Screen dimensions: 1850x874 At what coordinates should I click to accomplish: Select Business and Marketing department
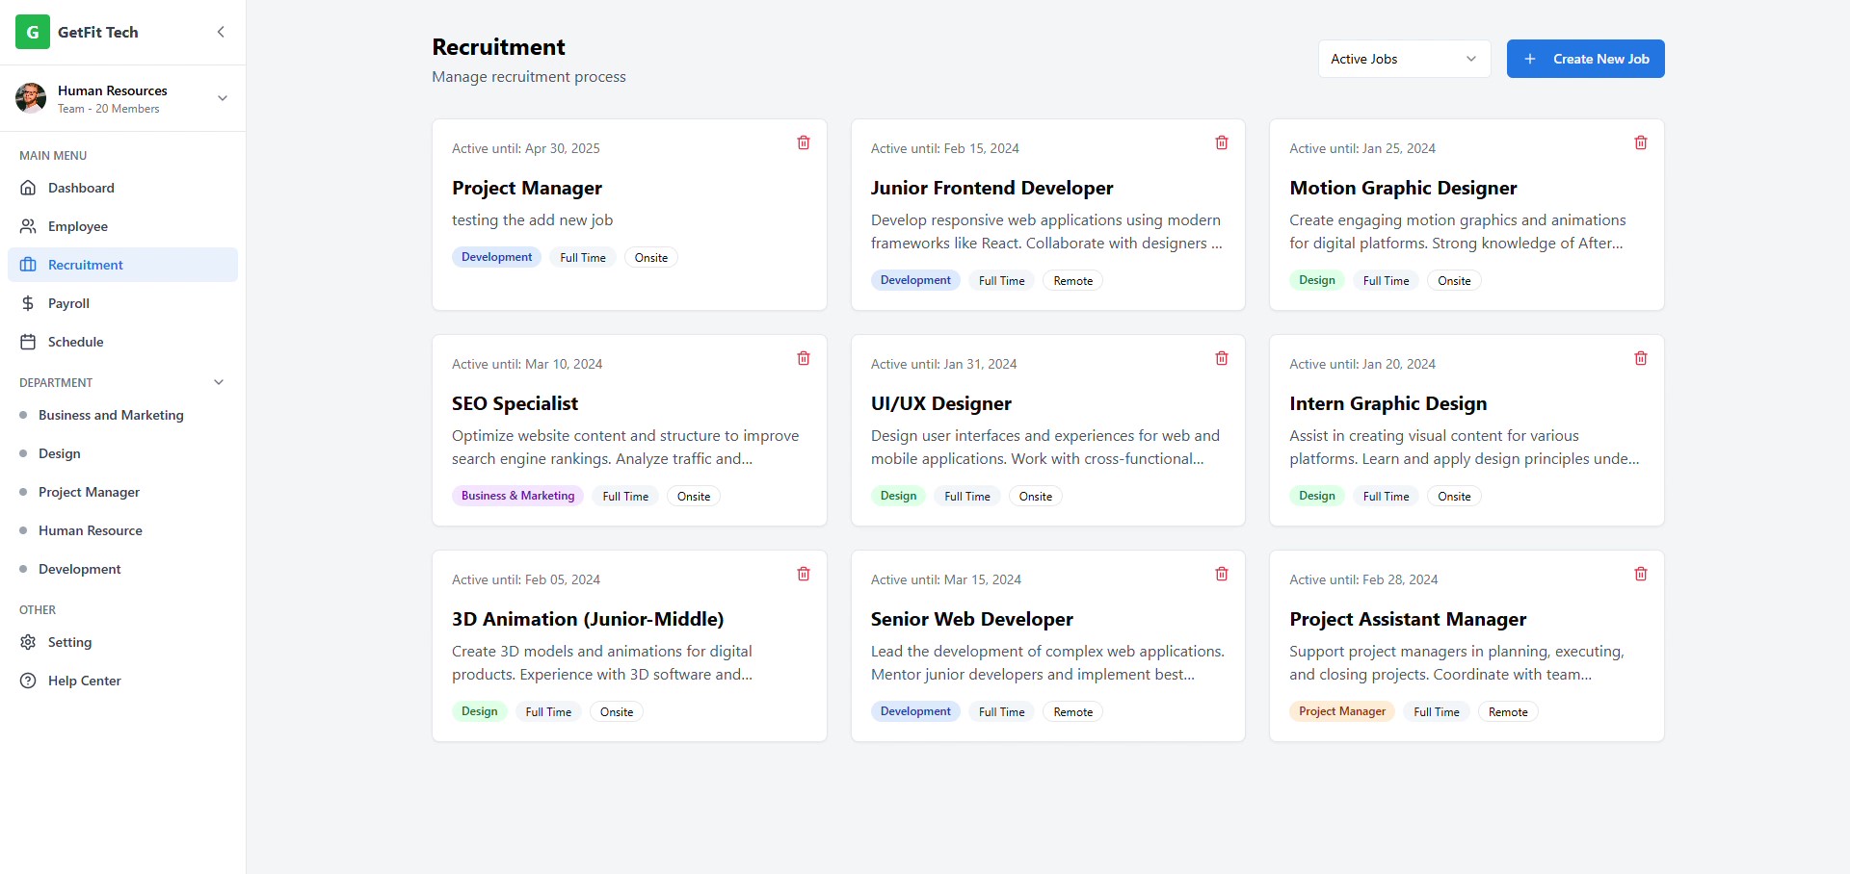click(110, 415)
